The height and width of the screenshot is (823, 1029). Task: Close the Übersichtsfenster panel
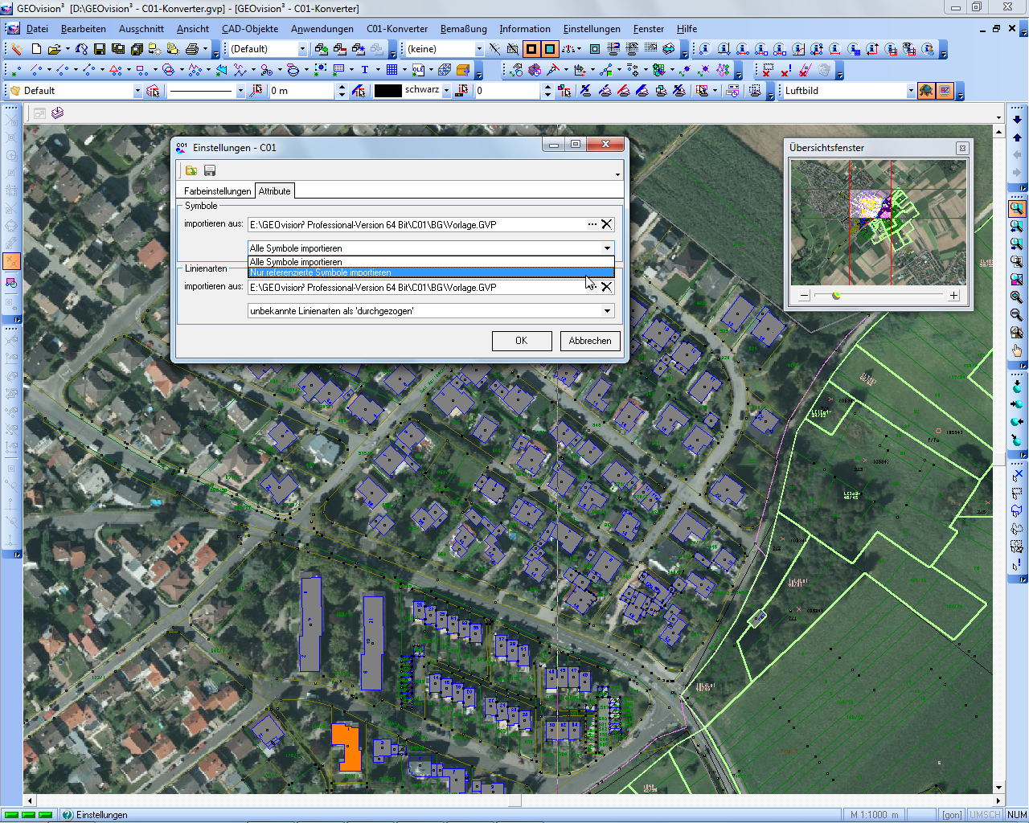[961, 149]
